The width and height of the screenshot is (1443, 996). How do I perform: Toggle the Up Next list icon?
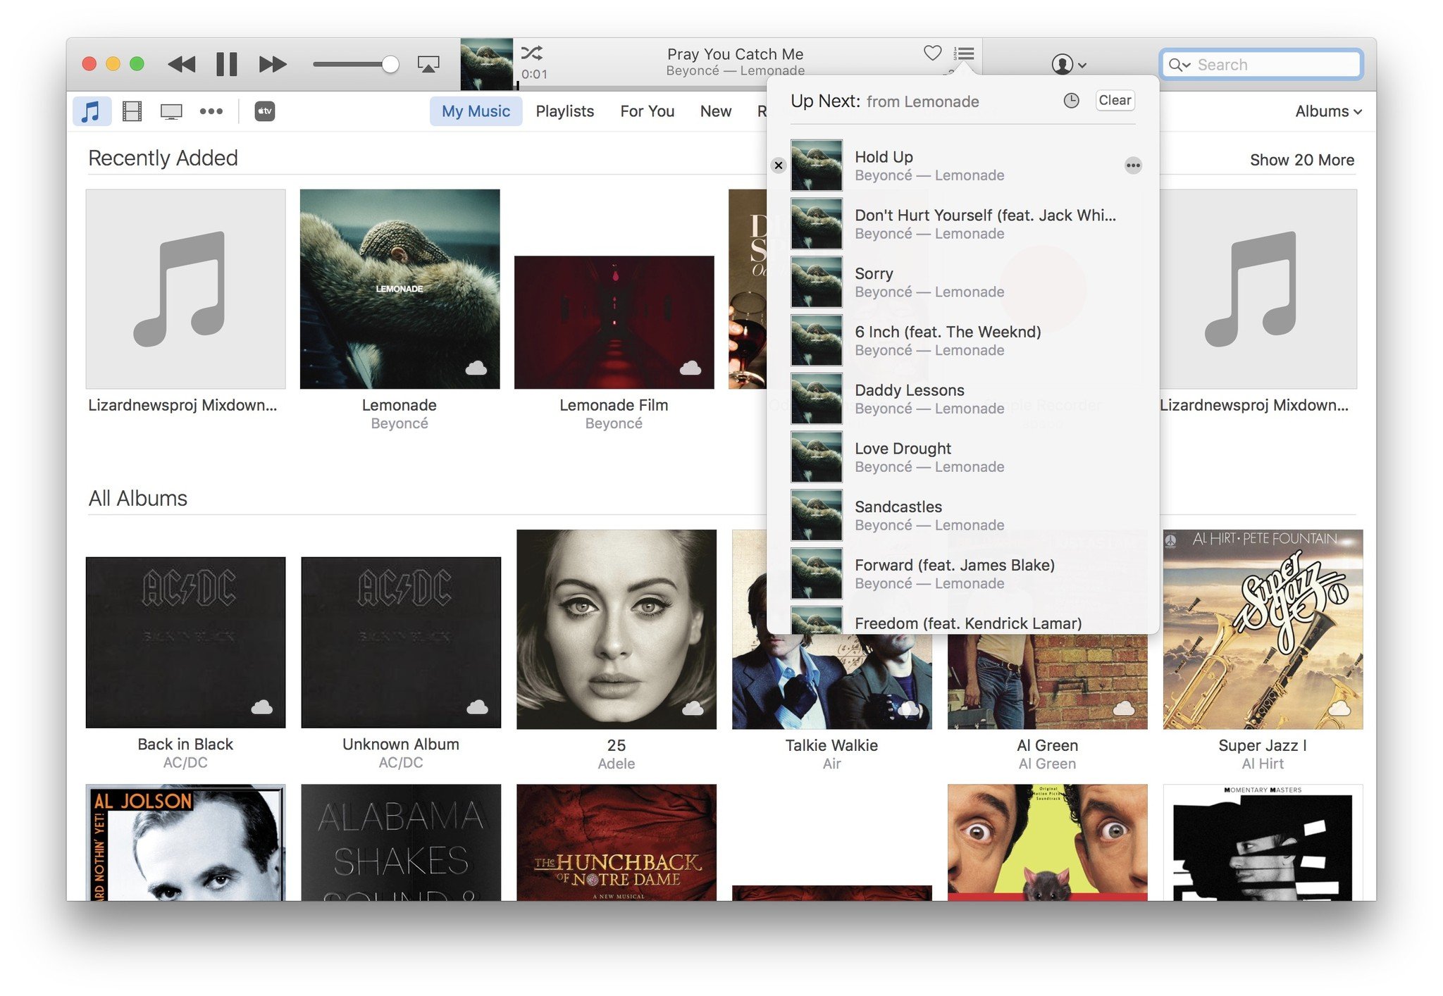(964, 54)
